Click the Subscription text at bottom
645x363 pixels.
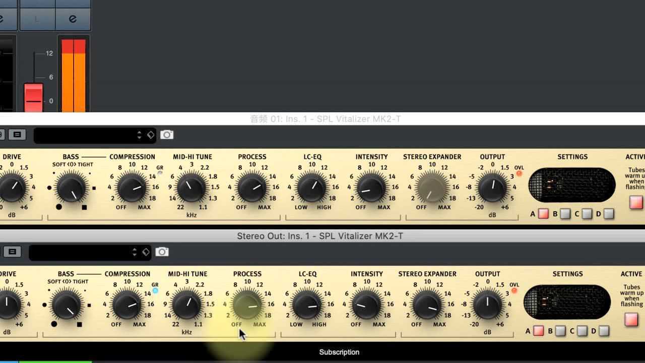[x=339, y=352]
